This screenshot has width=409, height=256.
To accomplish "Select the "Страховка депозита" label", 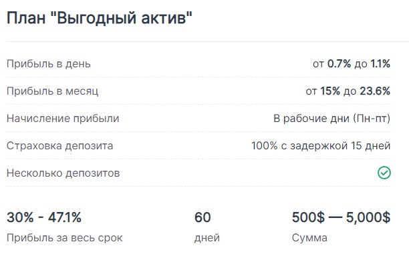I will (x=59, y=146).
